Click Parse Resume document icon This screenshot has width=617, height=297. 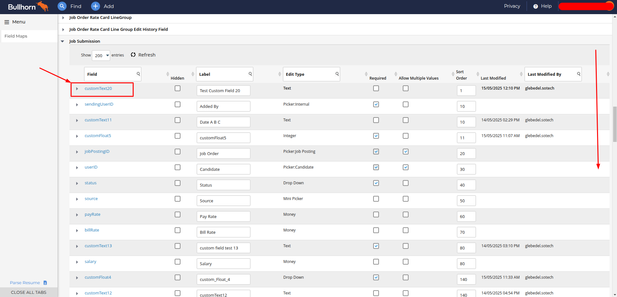click(45, 283)
